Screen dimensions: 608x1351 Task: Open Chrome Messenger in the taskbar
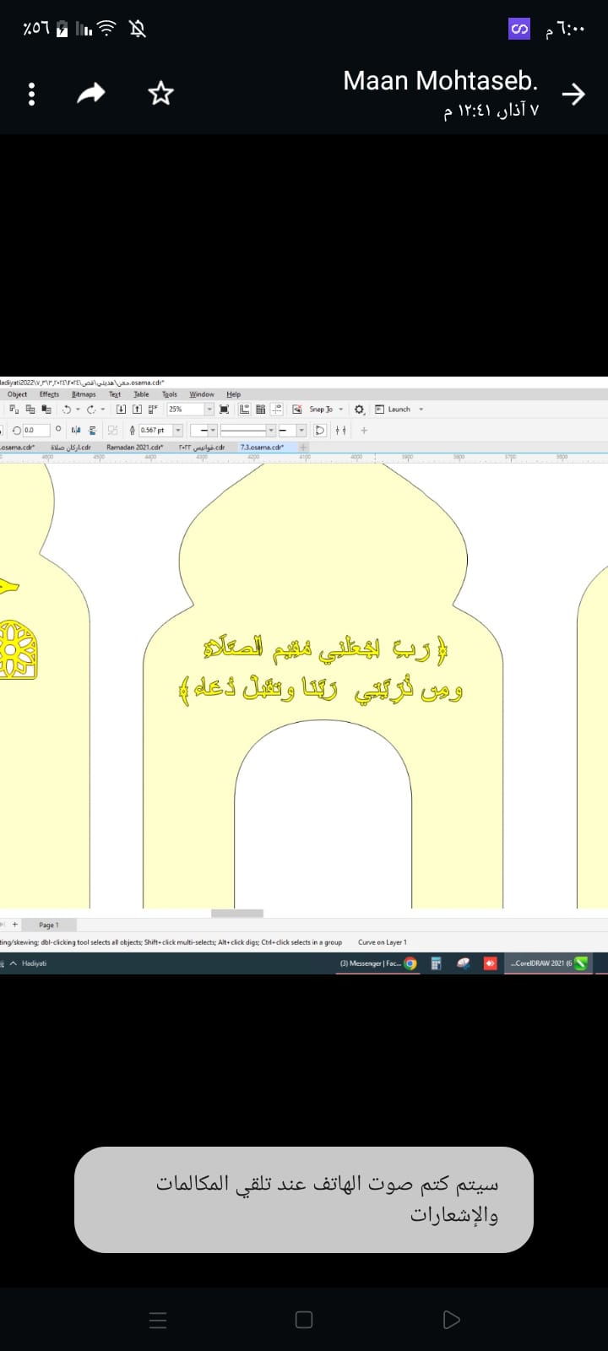click(x=377, y=963)
